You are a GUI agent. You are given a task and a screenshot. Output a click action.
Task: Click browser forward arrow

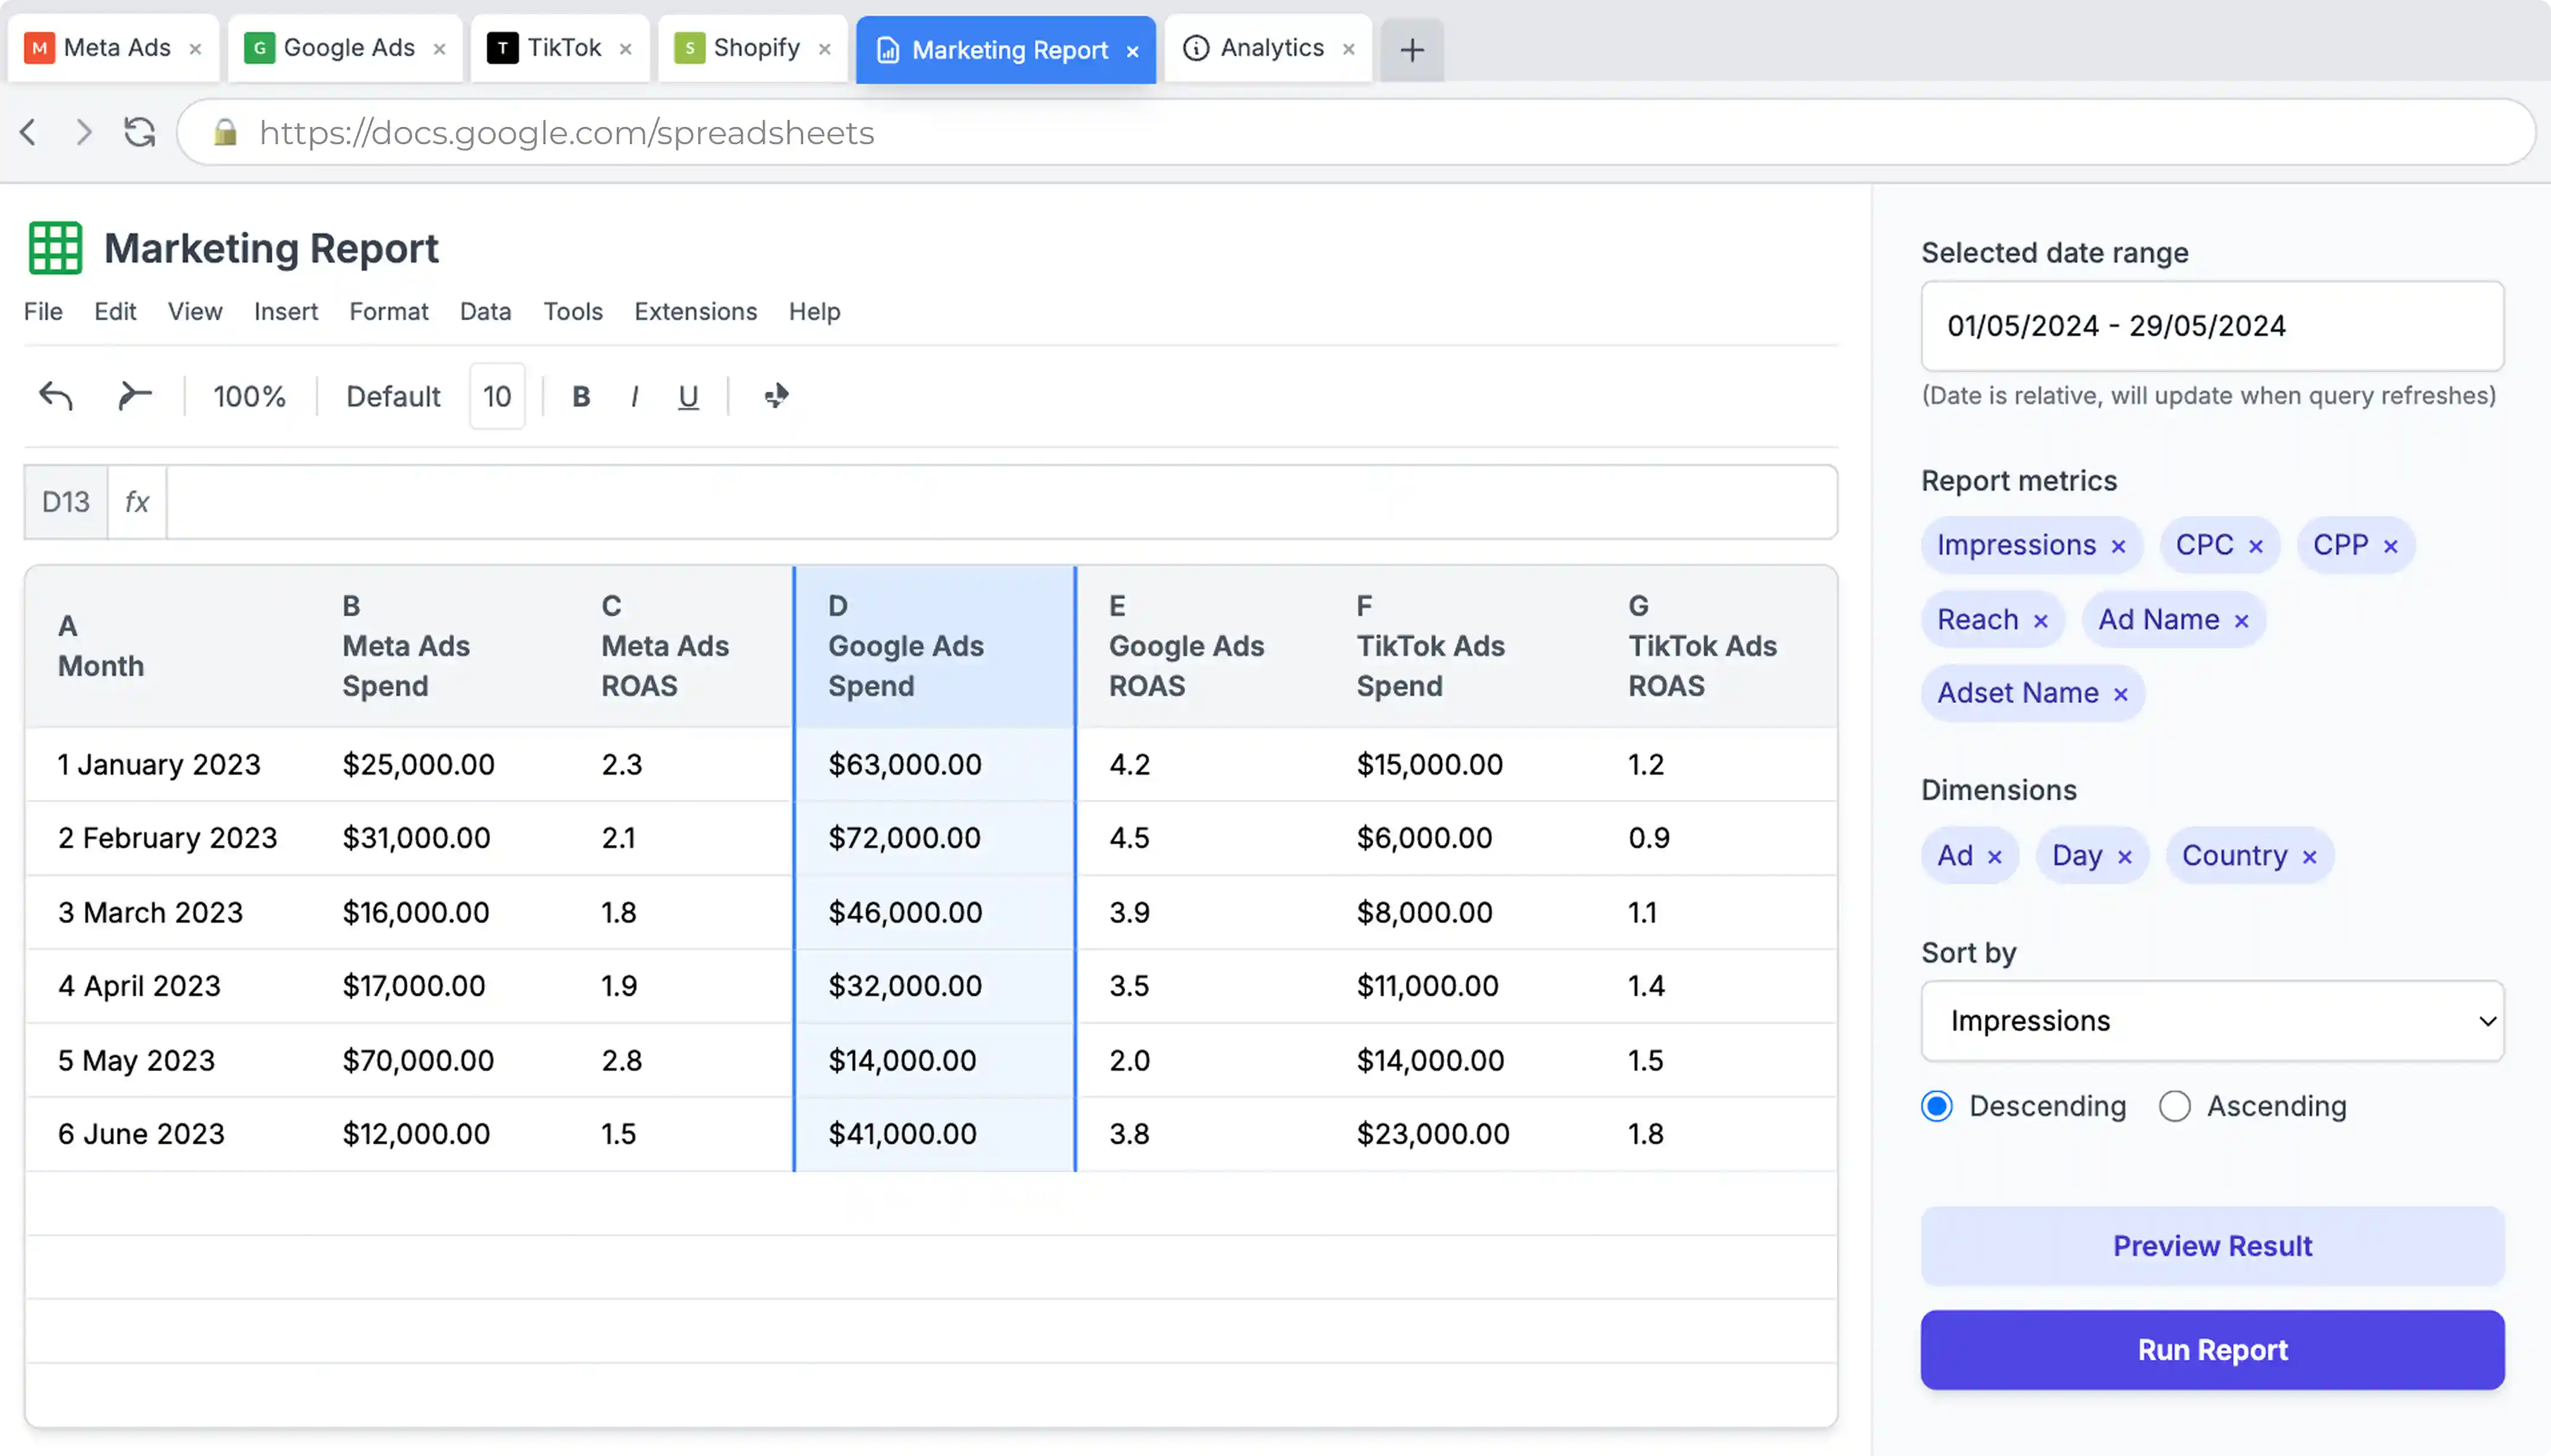pyautogui.click(x=84, y=132)
